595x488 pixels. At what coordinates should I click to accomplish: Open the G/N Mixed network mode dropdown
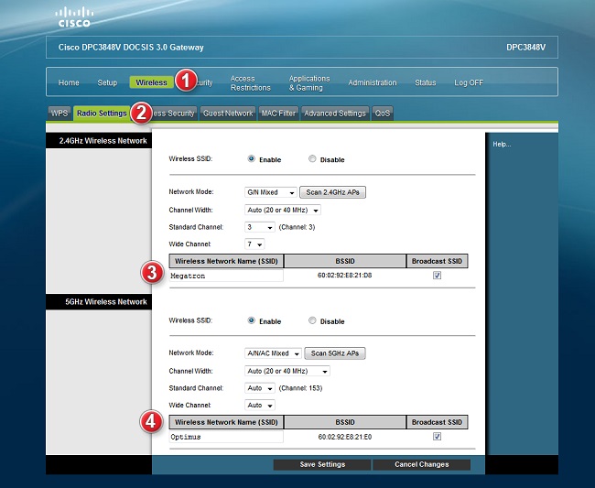(270, 193)
